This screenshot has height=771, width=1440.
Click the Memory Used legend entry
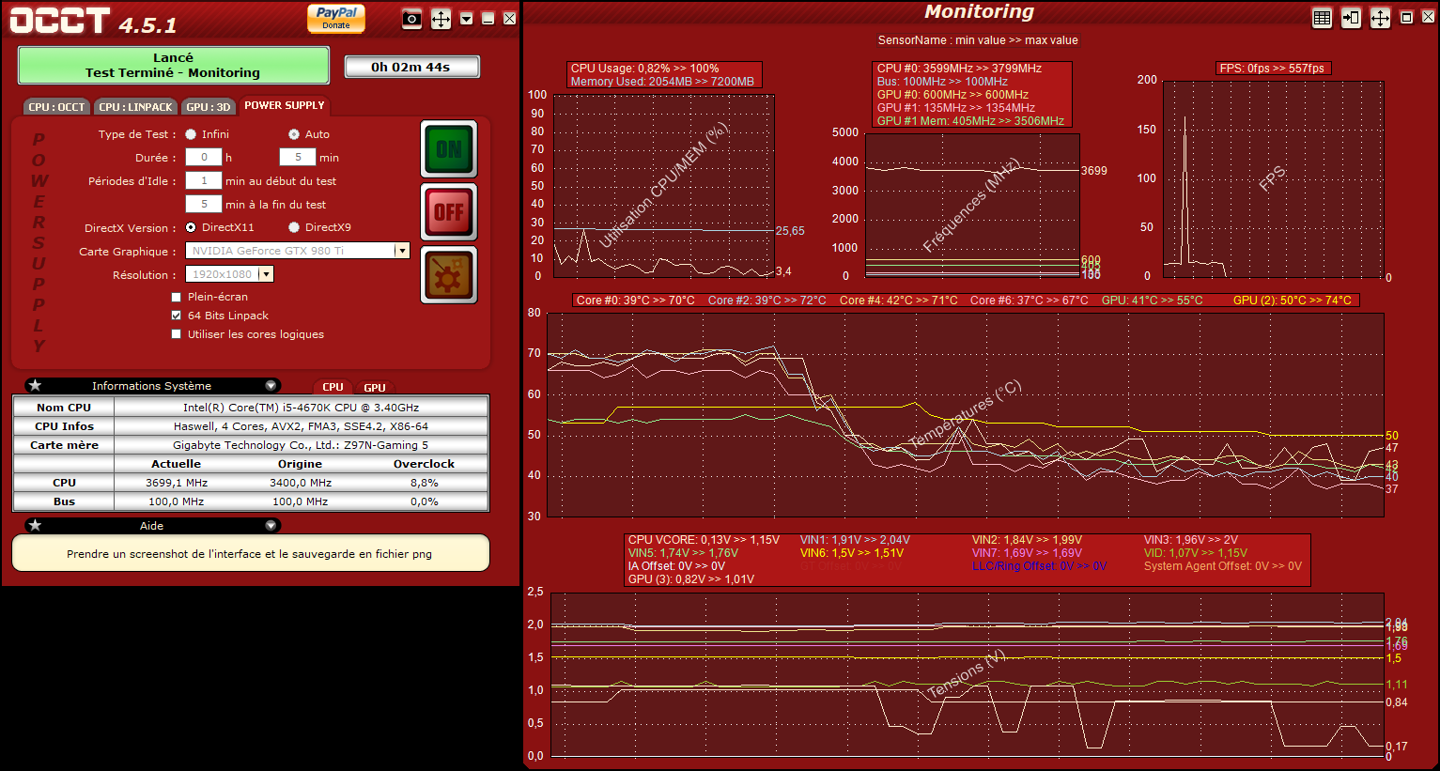click(x=662, y=82)
